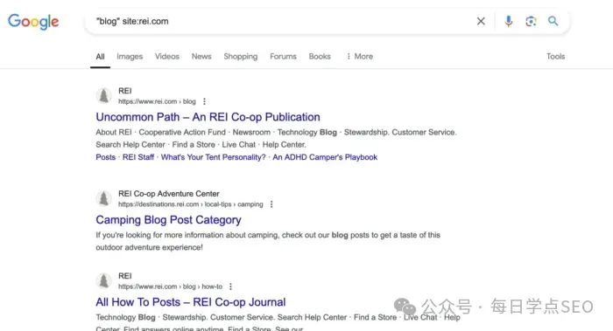Click the Camping Blog result description snippet
The height and width of the screenshot is (331, 613).
268,241
